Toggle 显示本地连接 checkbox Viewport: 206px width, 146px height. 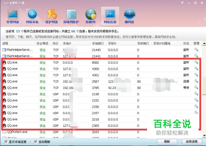pyautogui.click(x=6, y=142)
